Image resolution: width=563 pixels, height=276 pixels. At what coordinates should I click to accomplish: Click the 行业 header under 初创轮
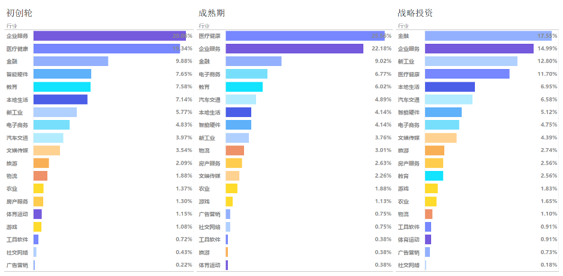click(11, 26)
